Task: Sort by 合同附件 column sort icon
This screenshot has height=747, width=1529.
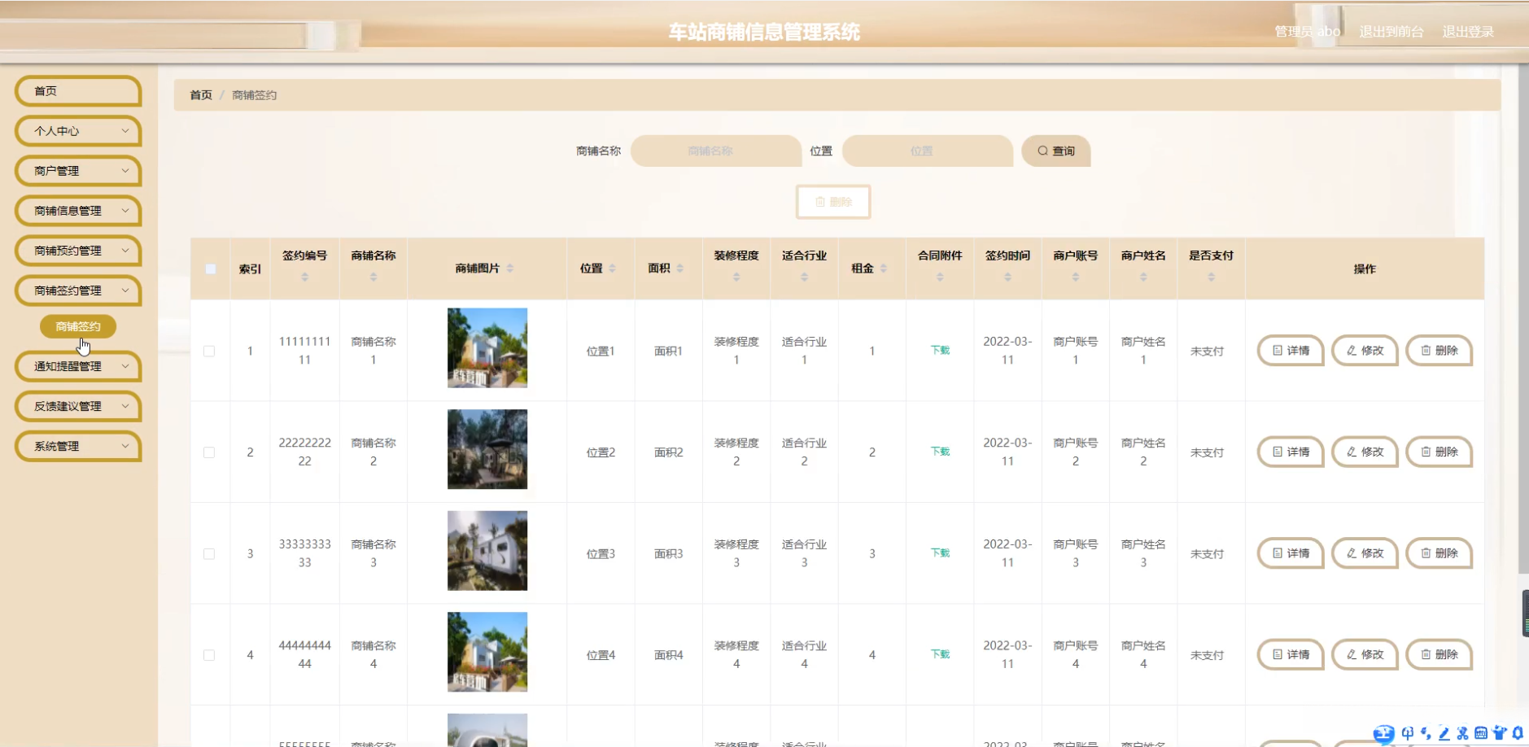Action: pyautogui.click(x=940, y=277)
